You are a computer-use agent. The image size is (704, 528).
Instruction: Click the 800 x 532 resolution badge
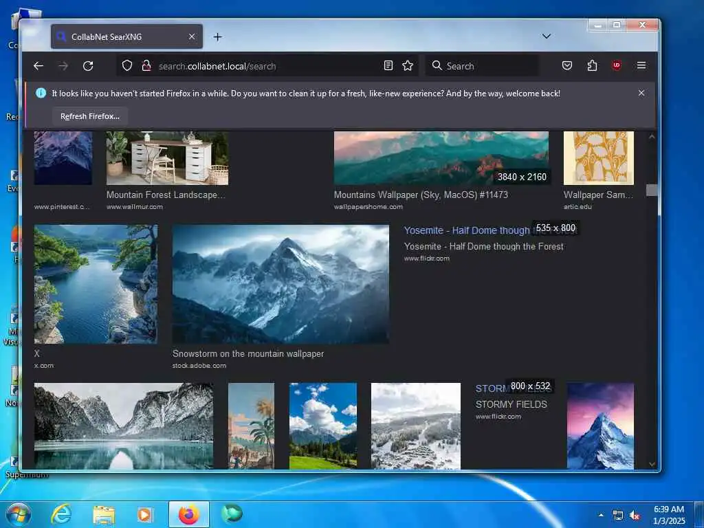click(x=530, y=386)
